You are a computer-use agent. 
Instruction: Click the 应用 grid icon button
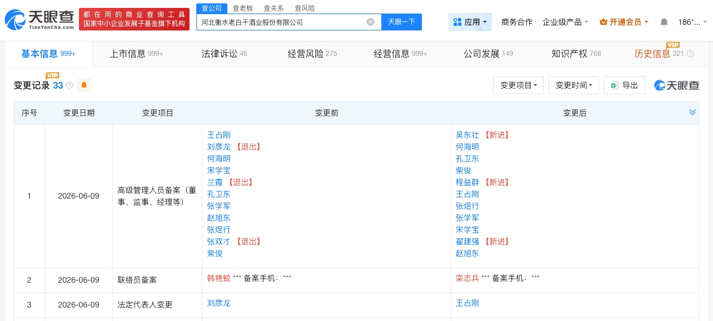(x=470, y=22)
